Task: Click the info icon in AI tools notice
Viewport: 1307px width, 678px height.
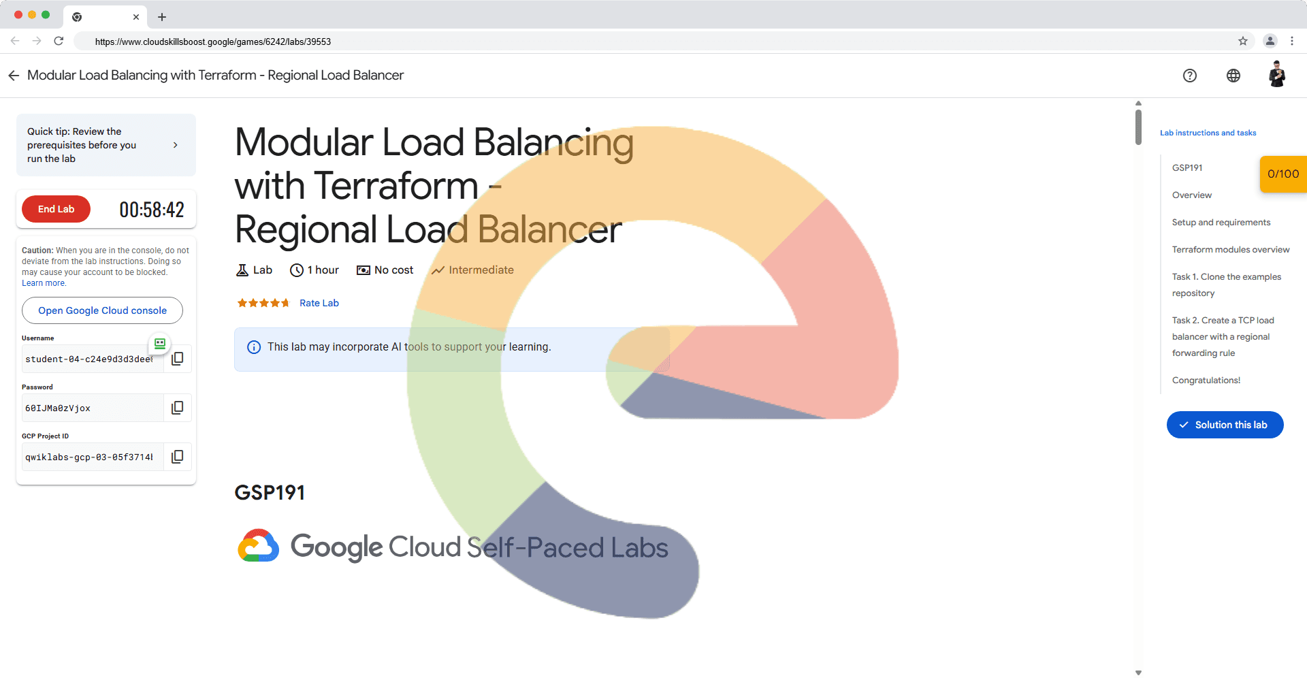Action: pyautogui.click(x=254, y=347)
